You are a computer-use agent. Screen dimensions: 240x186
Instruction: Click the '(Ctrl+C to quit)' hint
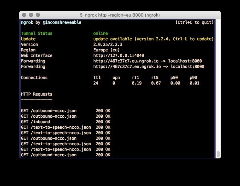(195, 22)
